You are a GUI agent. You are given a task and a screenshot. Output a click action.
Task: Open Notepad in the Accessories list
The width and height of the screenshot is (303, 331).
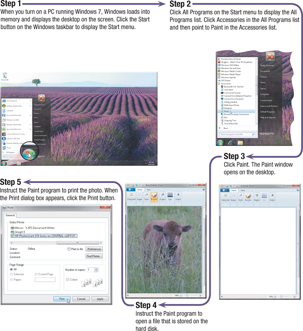click(227, 108)
